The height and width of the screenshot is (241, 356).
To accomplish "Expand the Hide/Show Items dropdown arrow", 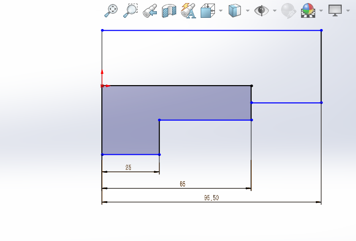I will point(275,11).
